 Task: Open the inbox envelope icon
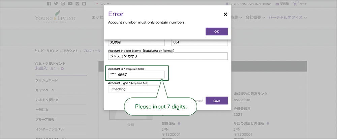(x=277, y=4)
